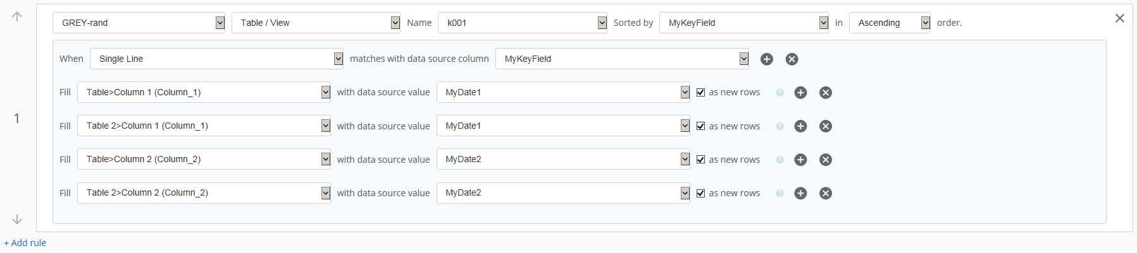The height and width of the screenshot is (253, 1137).
Task: Open the Table / View type dropdown
Action: click(315, 23)
